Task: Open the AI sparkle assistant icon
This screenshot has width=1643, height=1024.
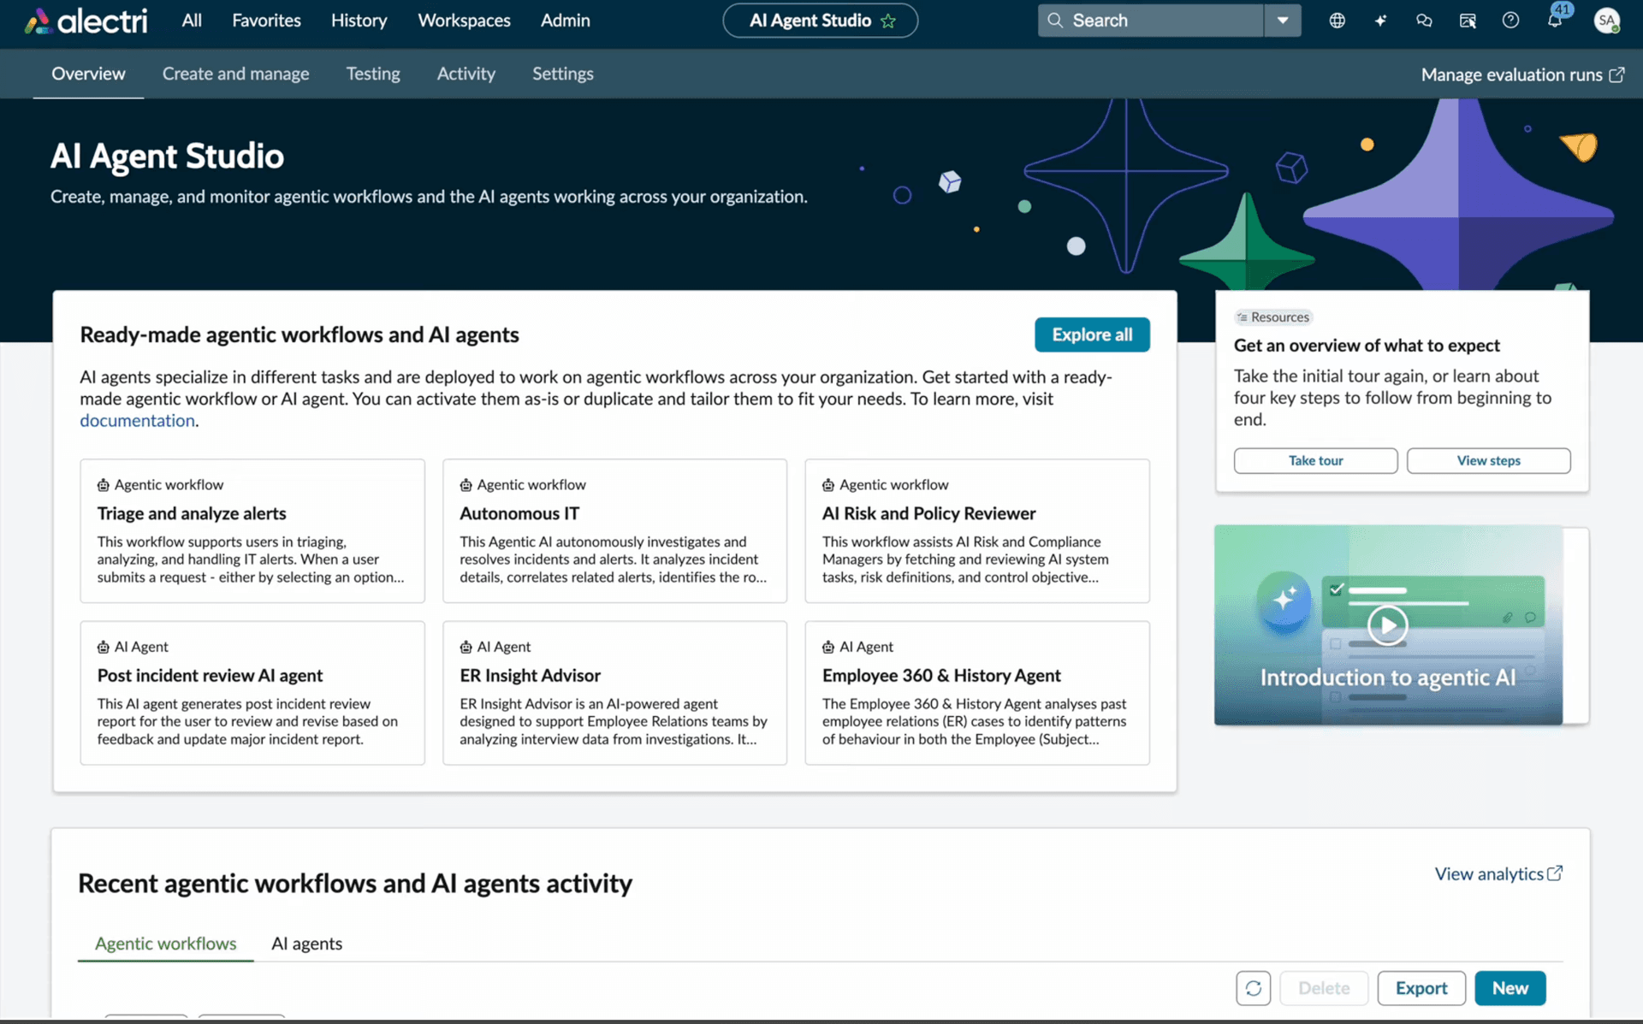Action: 1380,20
